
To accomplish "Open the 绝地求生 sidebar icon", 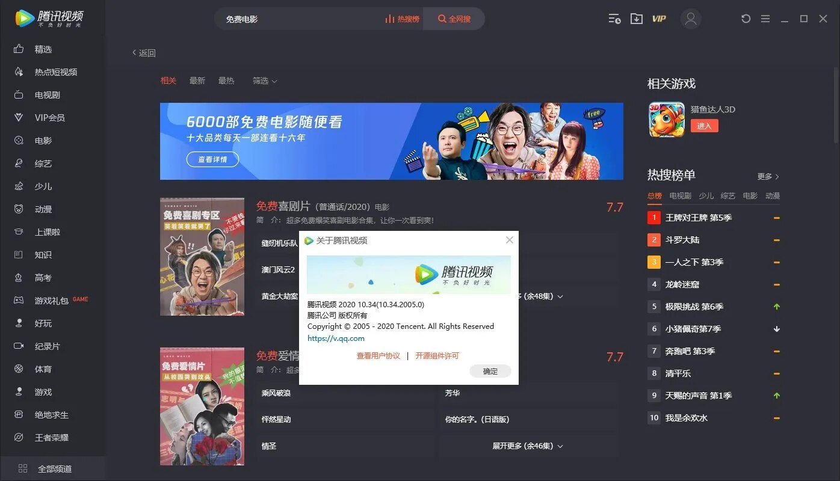I will [x=19, y=415].
